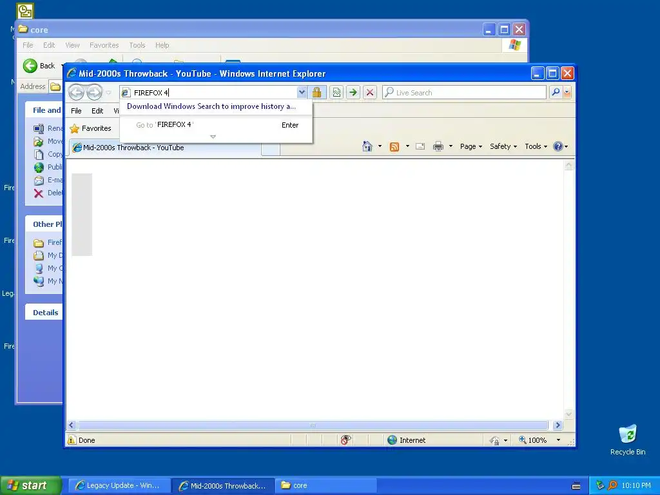Click the Details panel header in core window
This screenshot has width=660, height=495.
[x=44, y=313]
